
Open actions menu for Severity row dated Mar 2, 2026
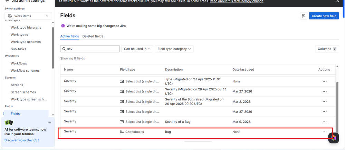[325, 101]
